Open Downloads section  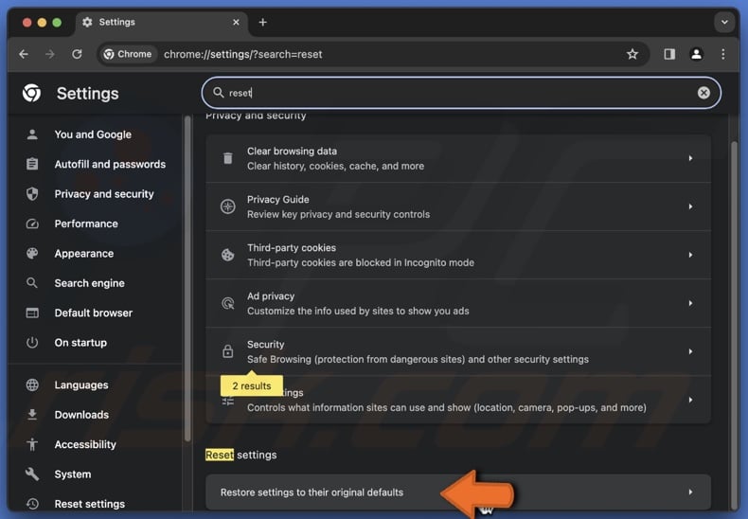point(81,415)
